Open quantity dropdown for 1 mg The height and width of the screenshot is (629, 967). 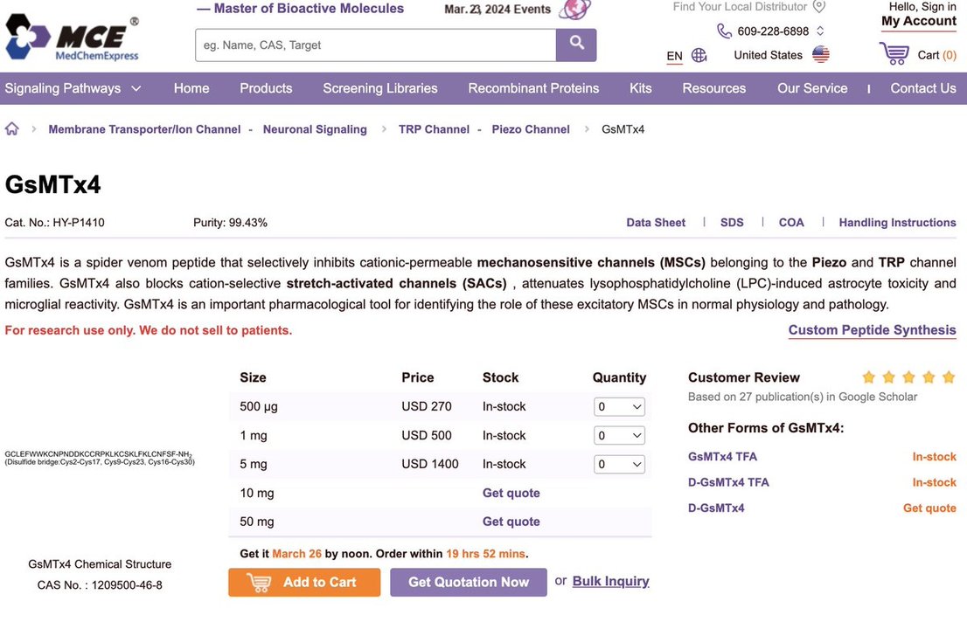(x=619, y=436)
